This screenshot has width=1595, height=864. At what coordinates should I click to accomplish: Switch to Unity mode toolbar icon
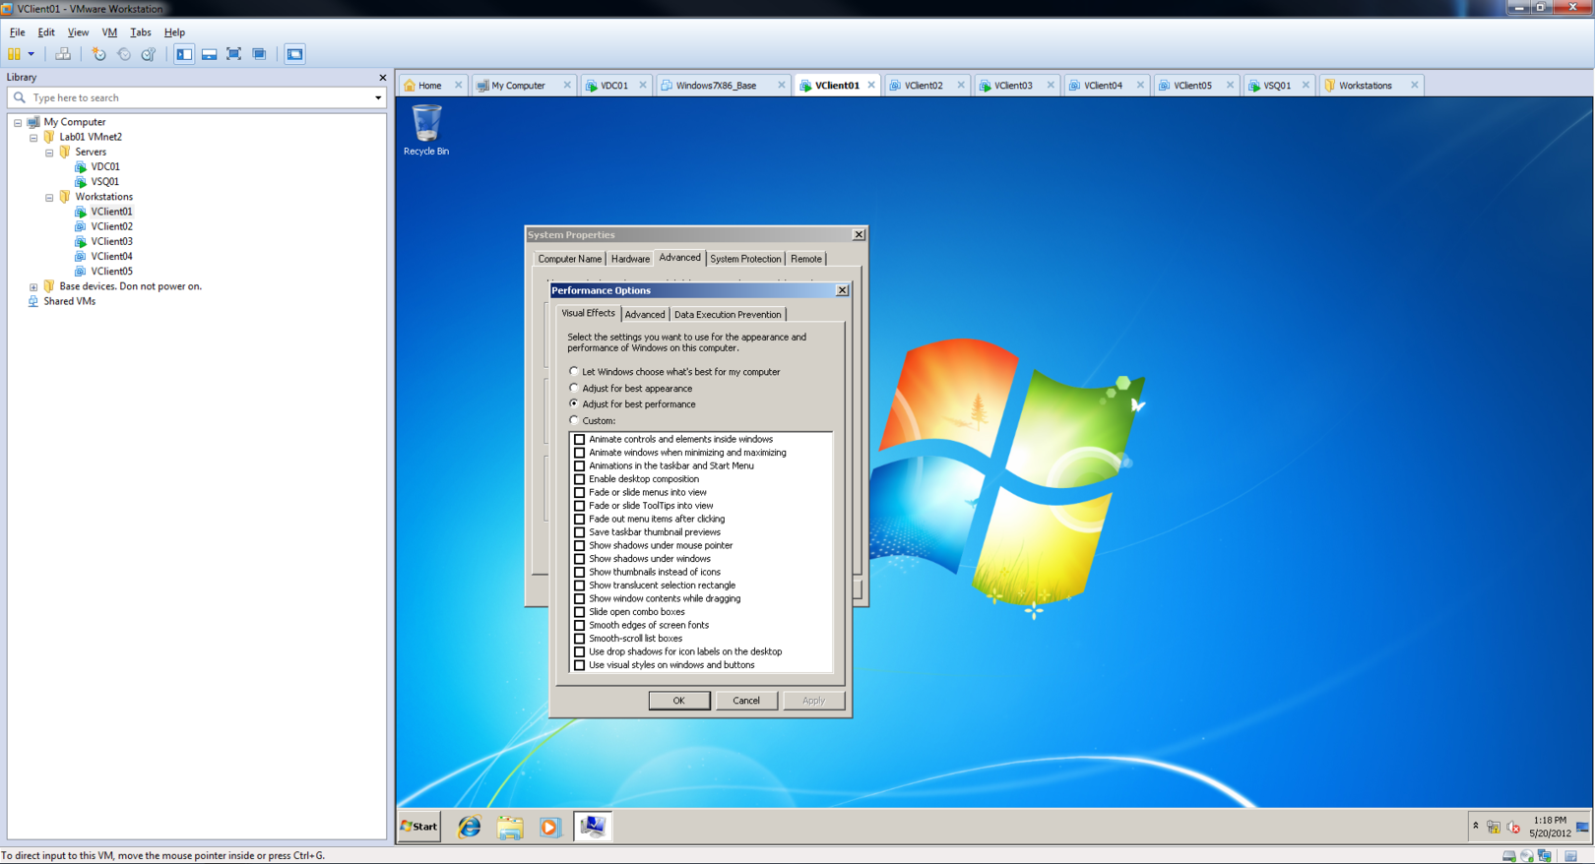click(259, 54)
